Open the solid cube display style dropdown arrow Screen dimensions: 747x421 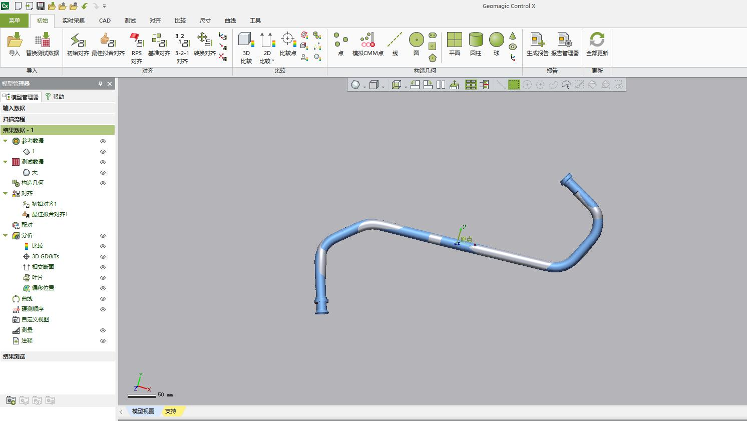point(383,87)
